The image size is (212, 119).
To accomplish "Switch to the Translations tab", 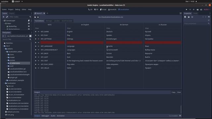I will [39, 21].
